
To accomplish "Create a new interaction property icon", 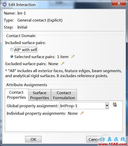I will (115, 105).
